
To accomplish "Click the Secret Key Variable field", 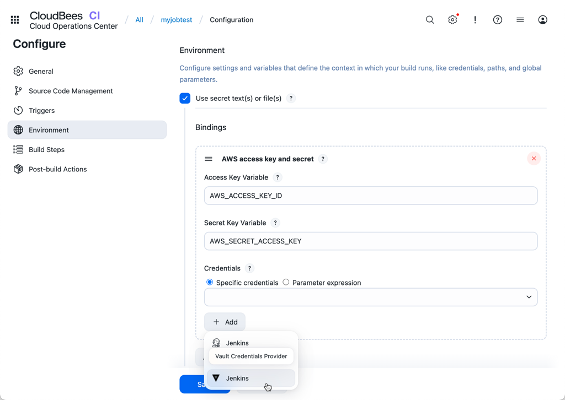I will tap(371, 241).
